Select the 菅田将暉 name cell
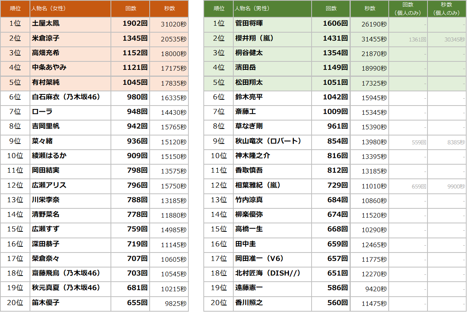Viewport: 467px width, 312px height. [272, 23]
